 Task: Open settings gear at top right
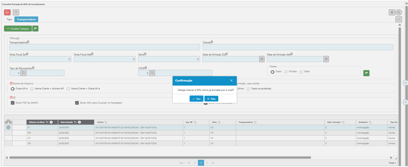[392, 12]
